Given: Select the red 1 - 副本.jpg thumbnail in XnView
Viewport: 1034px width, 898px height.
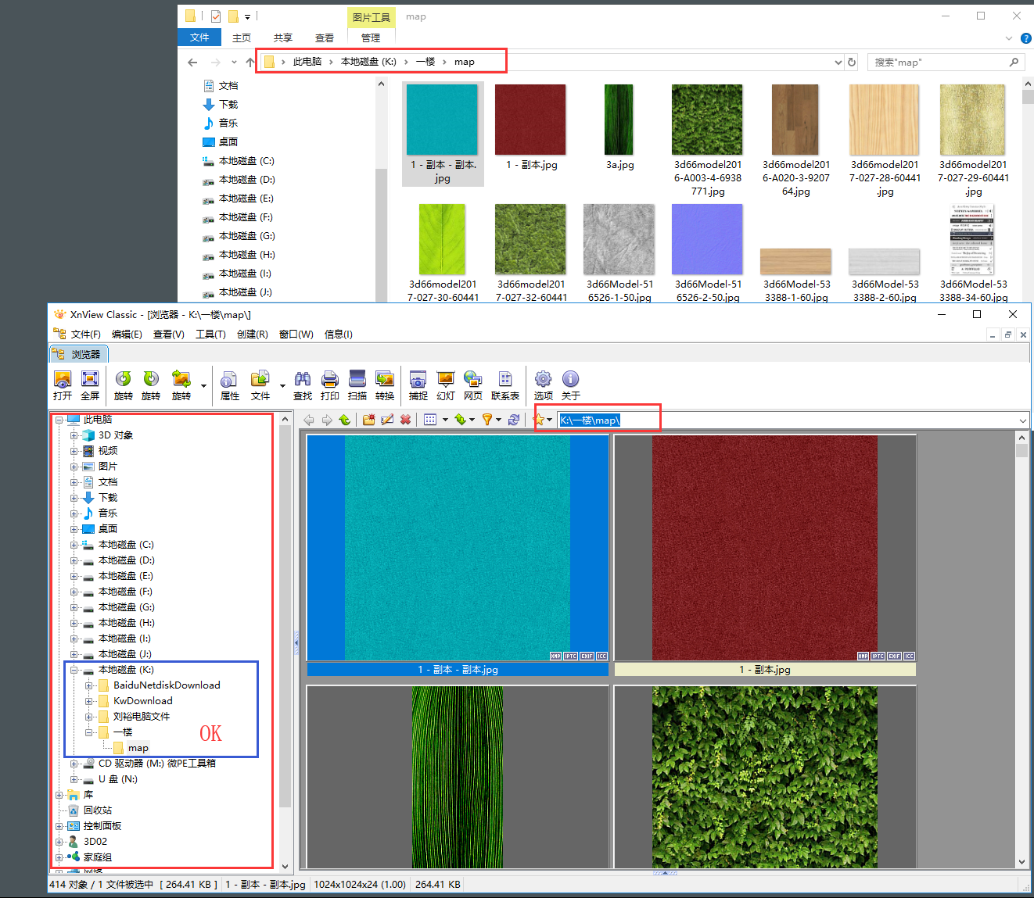Looking at the screenshot, I should coord(764,549).
